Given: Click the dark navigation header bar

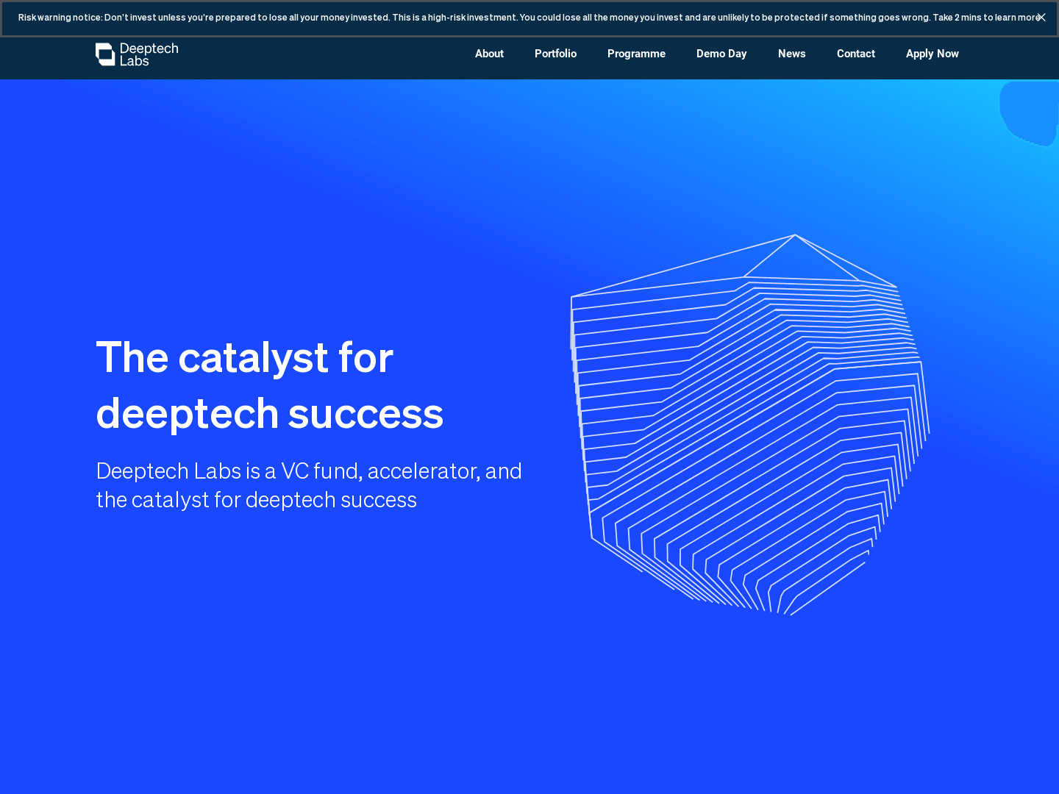Looking at the screenshot, I should pos(331,58).
